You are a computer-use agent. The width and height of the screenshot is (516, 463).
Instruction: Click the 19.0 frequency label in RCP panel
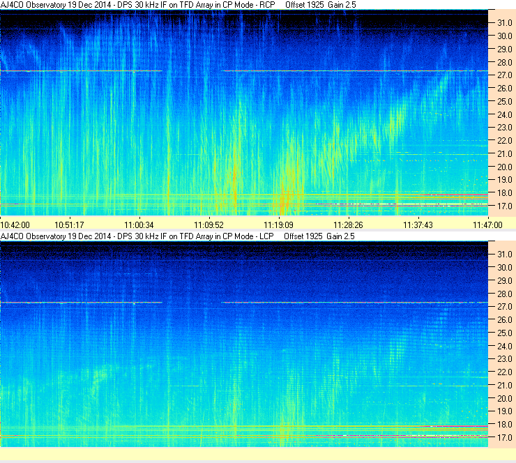click(504, 180)
